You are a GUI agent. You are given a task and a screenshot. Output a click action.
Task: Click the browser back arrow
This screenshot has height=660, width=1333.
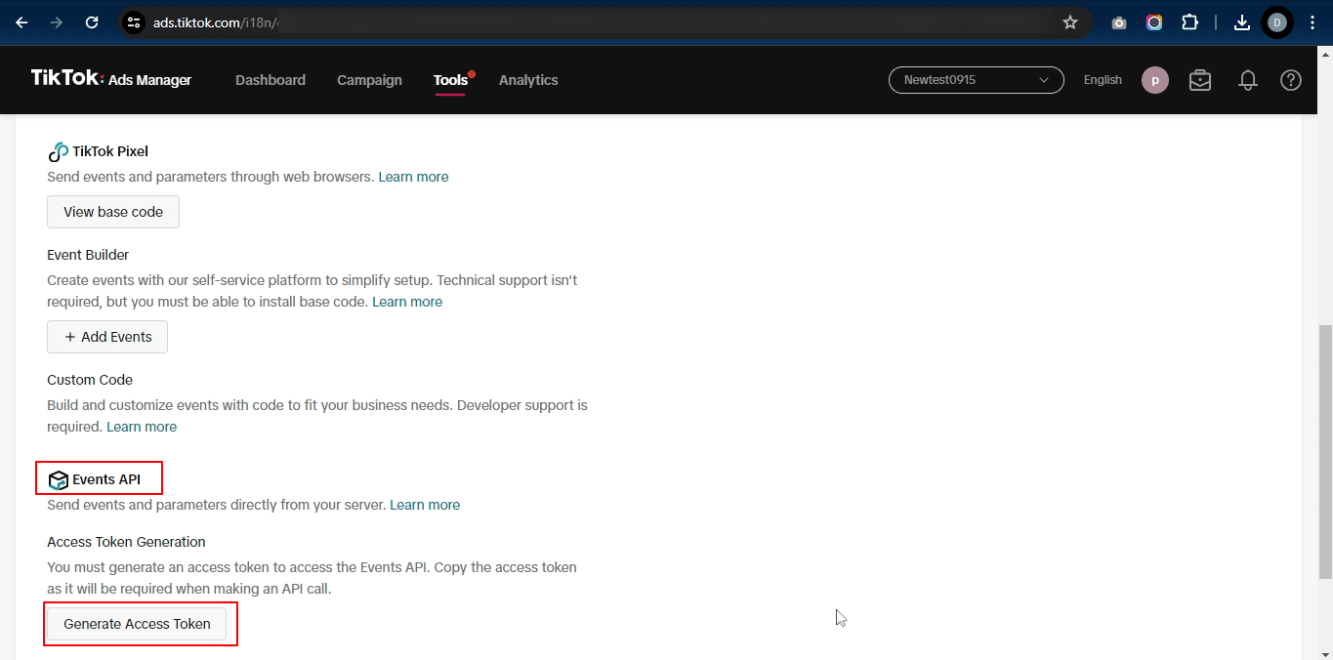(21, 22)
